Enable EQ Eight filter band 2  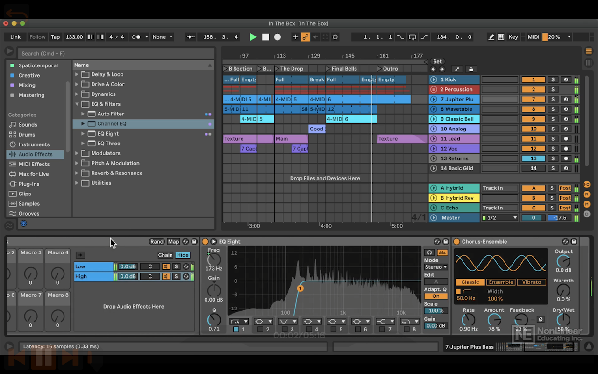pyautogui.click(x=261, y=330)
